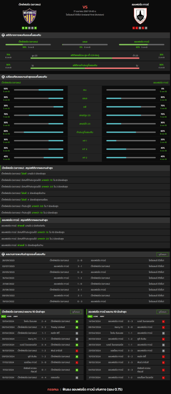
Task: Open view-all button in Wexford's last-10 panel
Action: (76, 312)
